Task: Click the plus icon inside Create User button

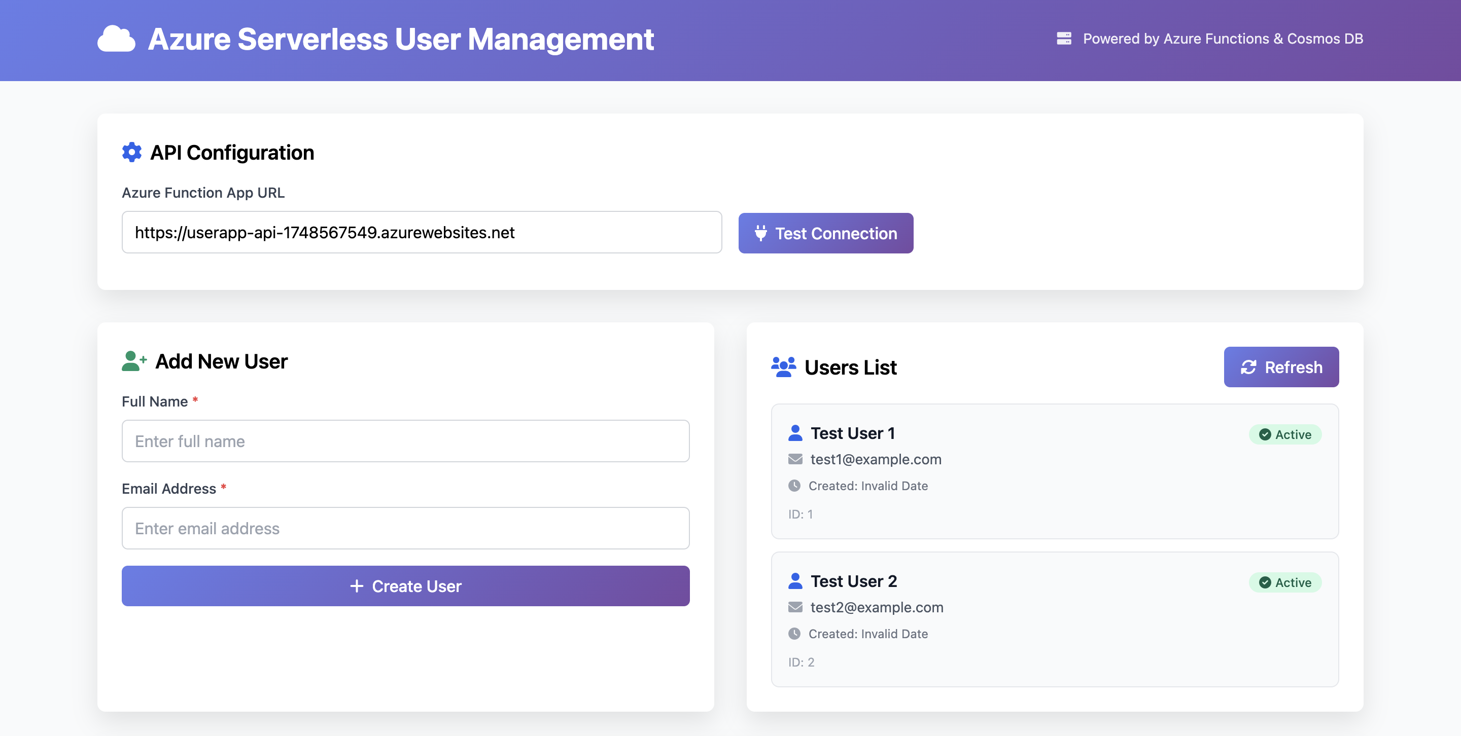Action: [x=357, y=586]
